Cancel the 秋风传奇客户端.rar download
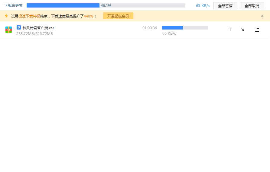The image size is (270, 172). point(243,30)
